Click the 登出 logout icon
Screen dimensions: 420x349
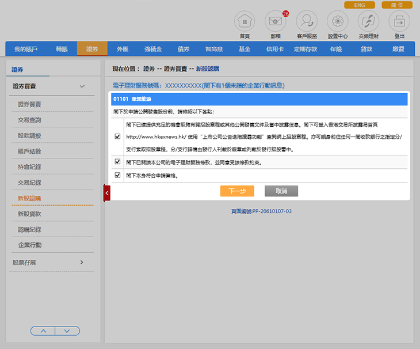coord(399,22)
